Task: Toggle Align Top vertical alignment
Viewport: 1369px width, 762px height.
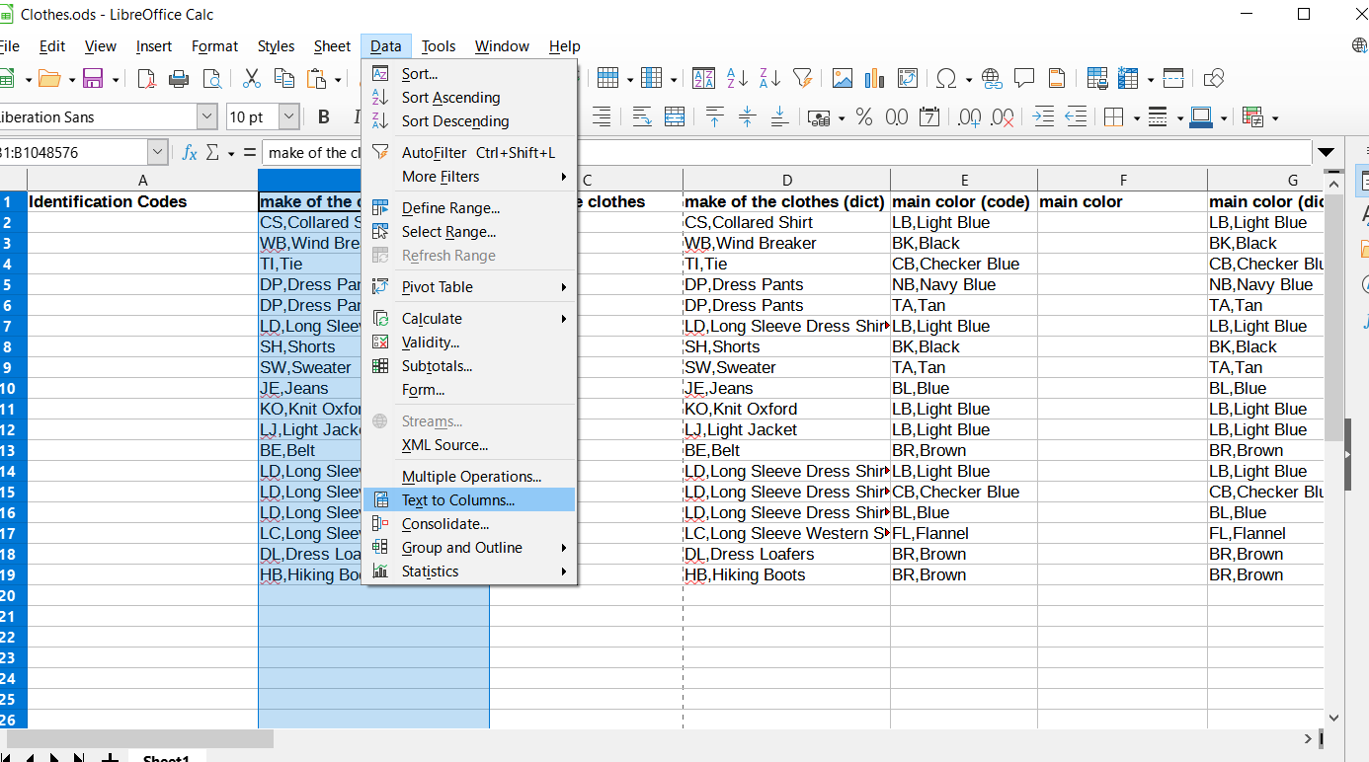Action: click(x=714, y=117)
